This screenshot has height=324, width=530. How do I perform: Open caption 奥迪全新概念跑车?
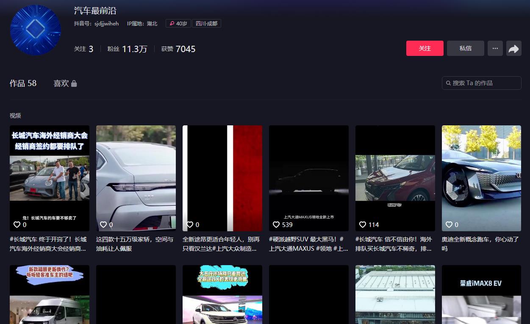click(480, 244)
